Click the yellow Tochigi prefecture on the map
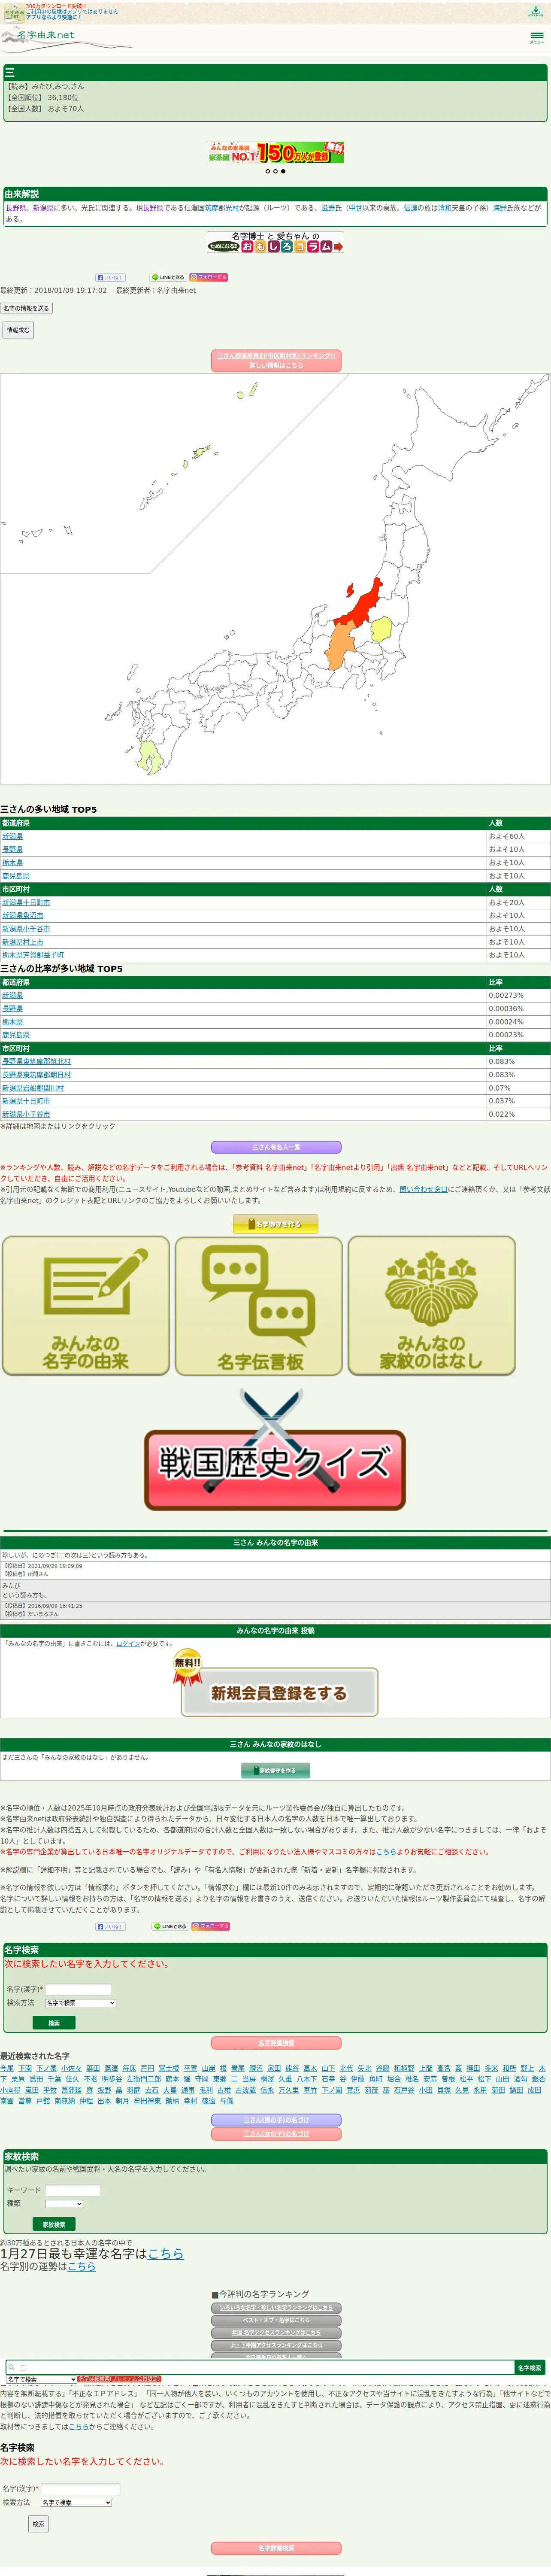The image size is (551, 2576). 381,629
